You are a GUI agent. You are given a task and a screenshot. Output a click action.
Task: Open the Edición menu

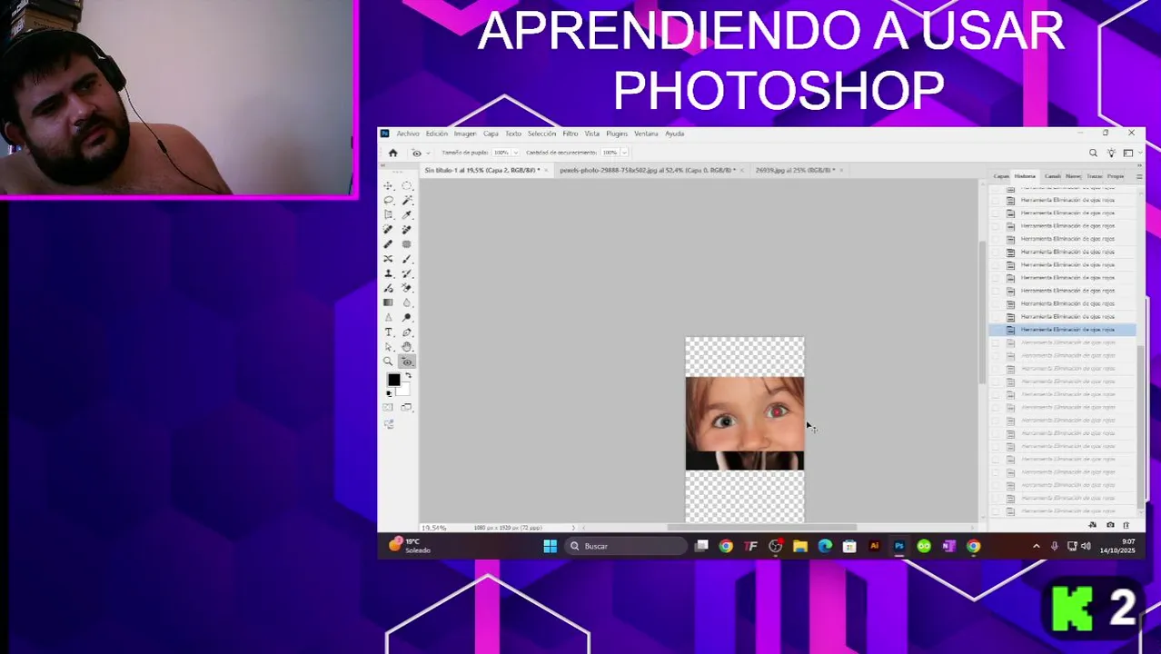click(437, 134)
